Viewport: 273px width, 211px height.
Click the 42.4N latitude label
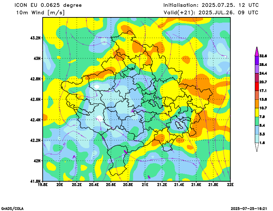point(35,120)
